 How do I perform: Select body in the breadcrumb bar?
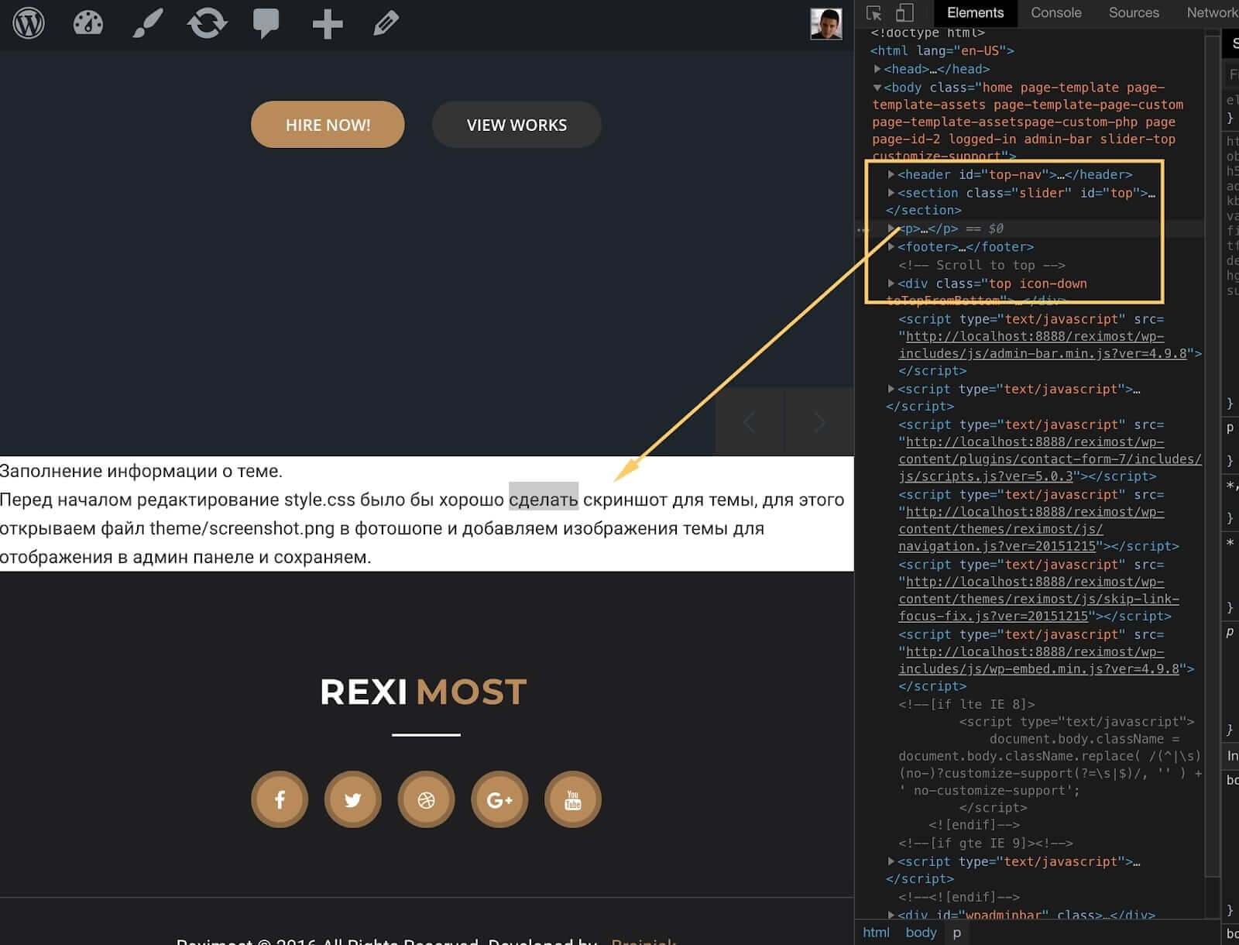click(921, 933)
